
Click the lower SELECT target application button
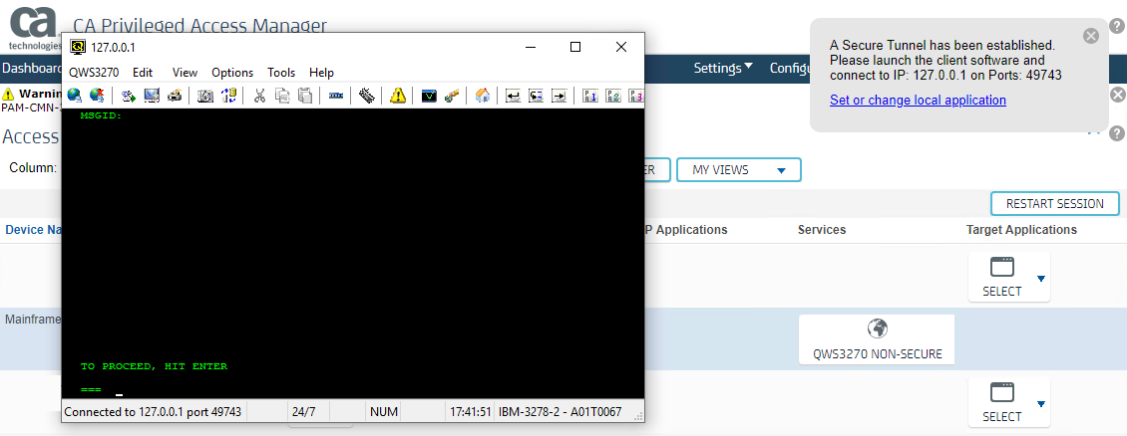1002,402
